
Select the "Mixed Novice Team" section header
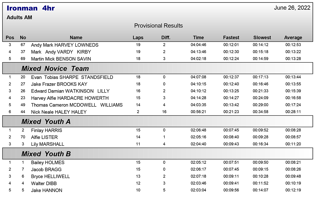coord(55,69)
